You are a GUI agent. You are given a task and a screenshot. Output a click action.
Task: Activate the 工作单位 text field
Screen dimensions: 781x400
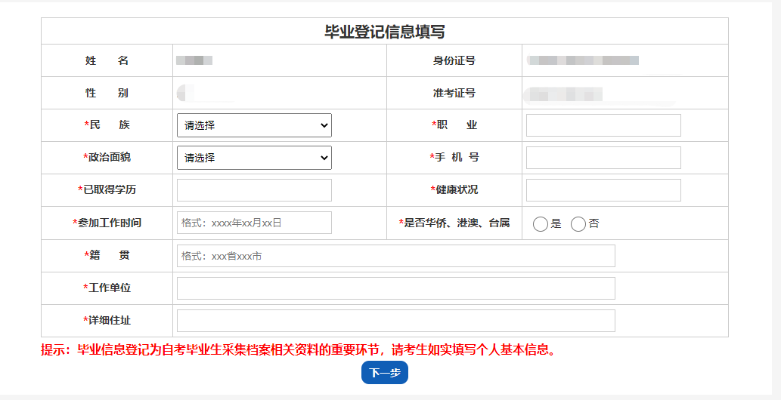pos(395,288)
